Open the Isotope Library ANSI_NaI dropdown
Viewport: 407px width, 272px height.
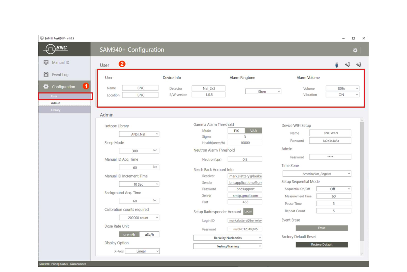tap(139, 134)
